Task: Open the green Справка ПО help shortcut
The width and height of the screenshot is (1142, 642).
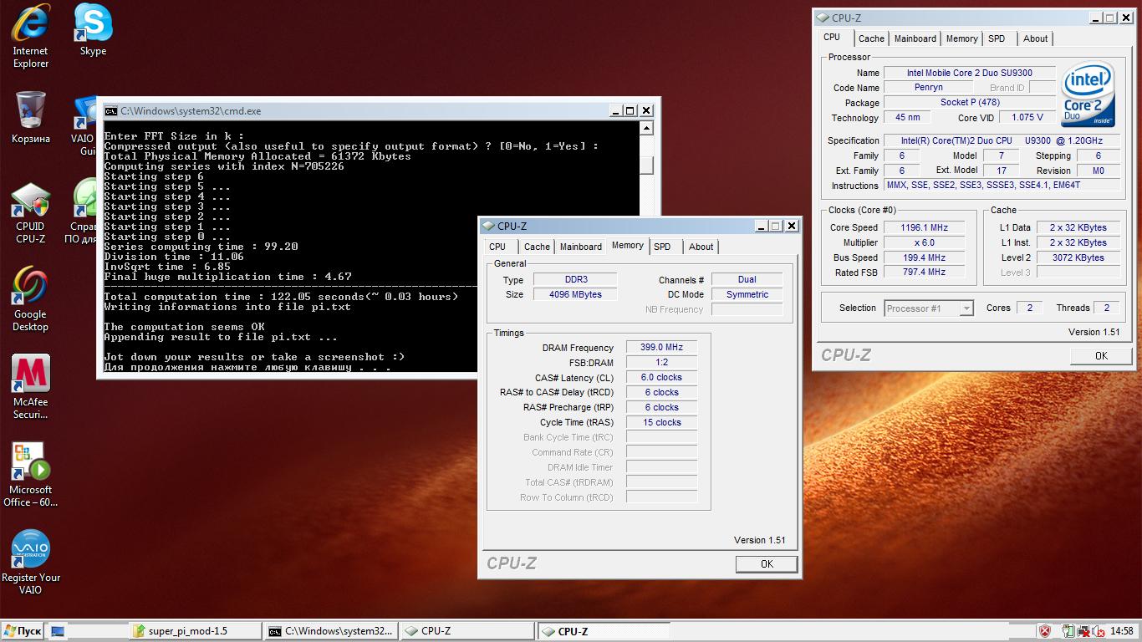Action: point(84,211)
